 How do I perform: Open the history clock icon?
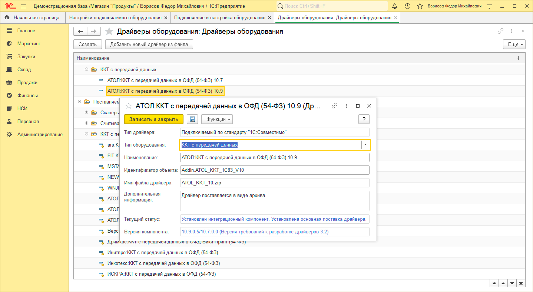[x=407, y=6]
